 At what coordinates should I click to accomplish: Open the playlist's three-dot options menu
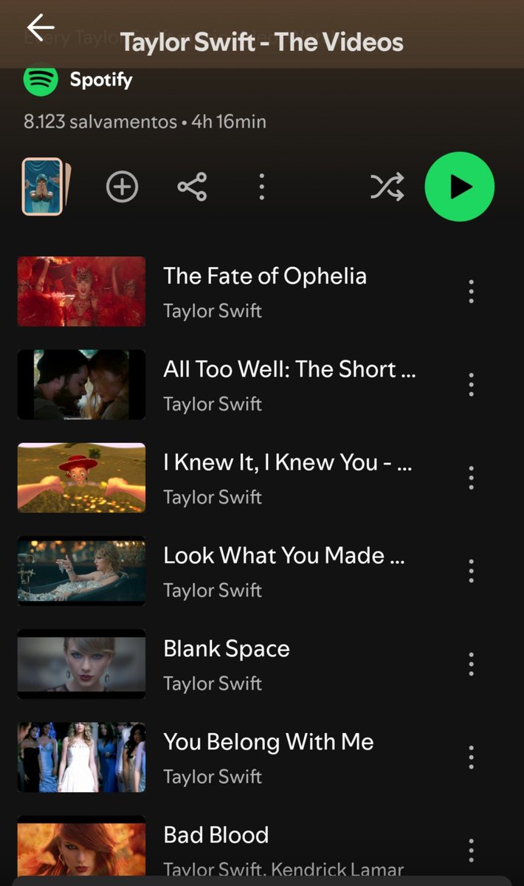[261, 188]
